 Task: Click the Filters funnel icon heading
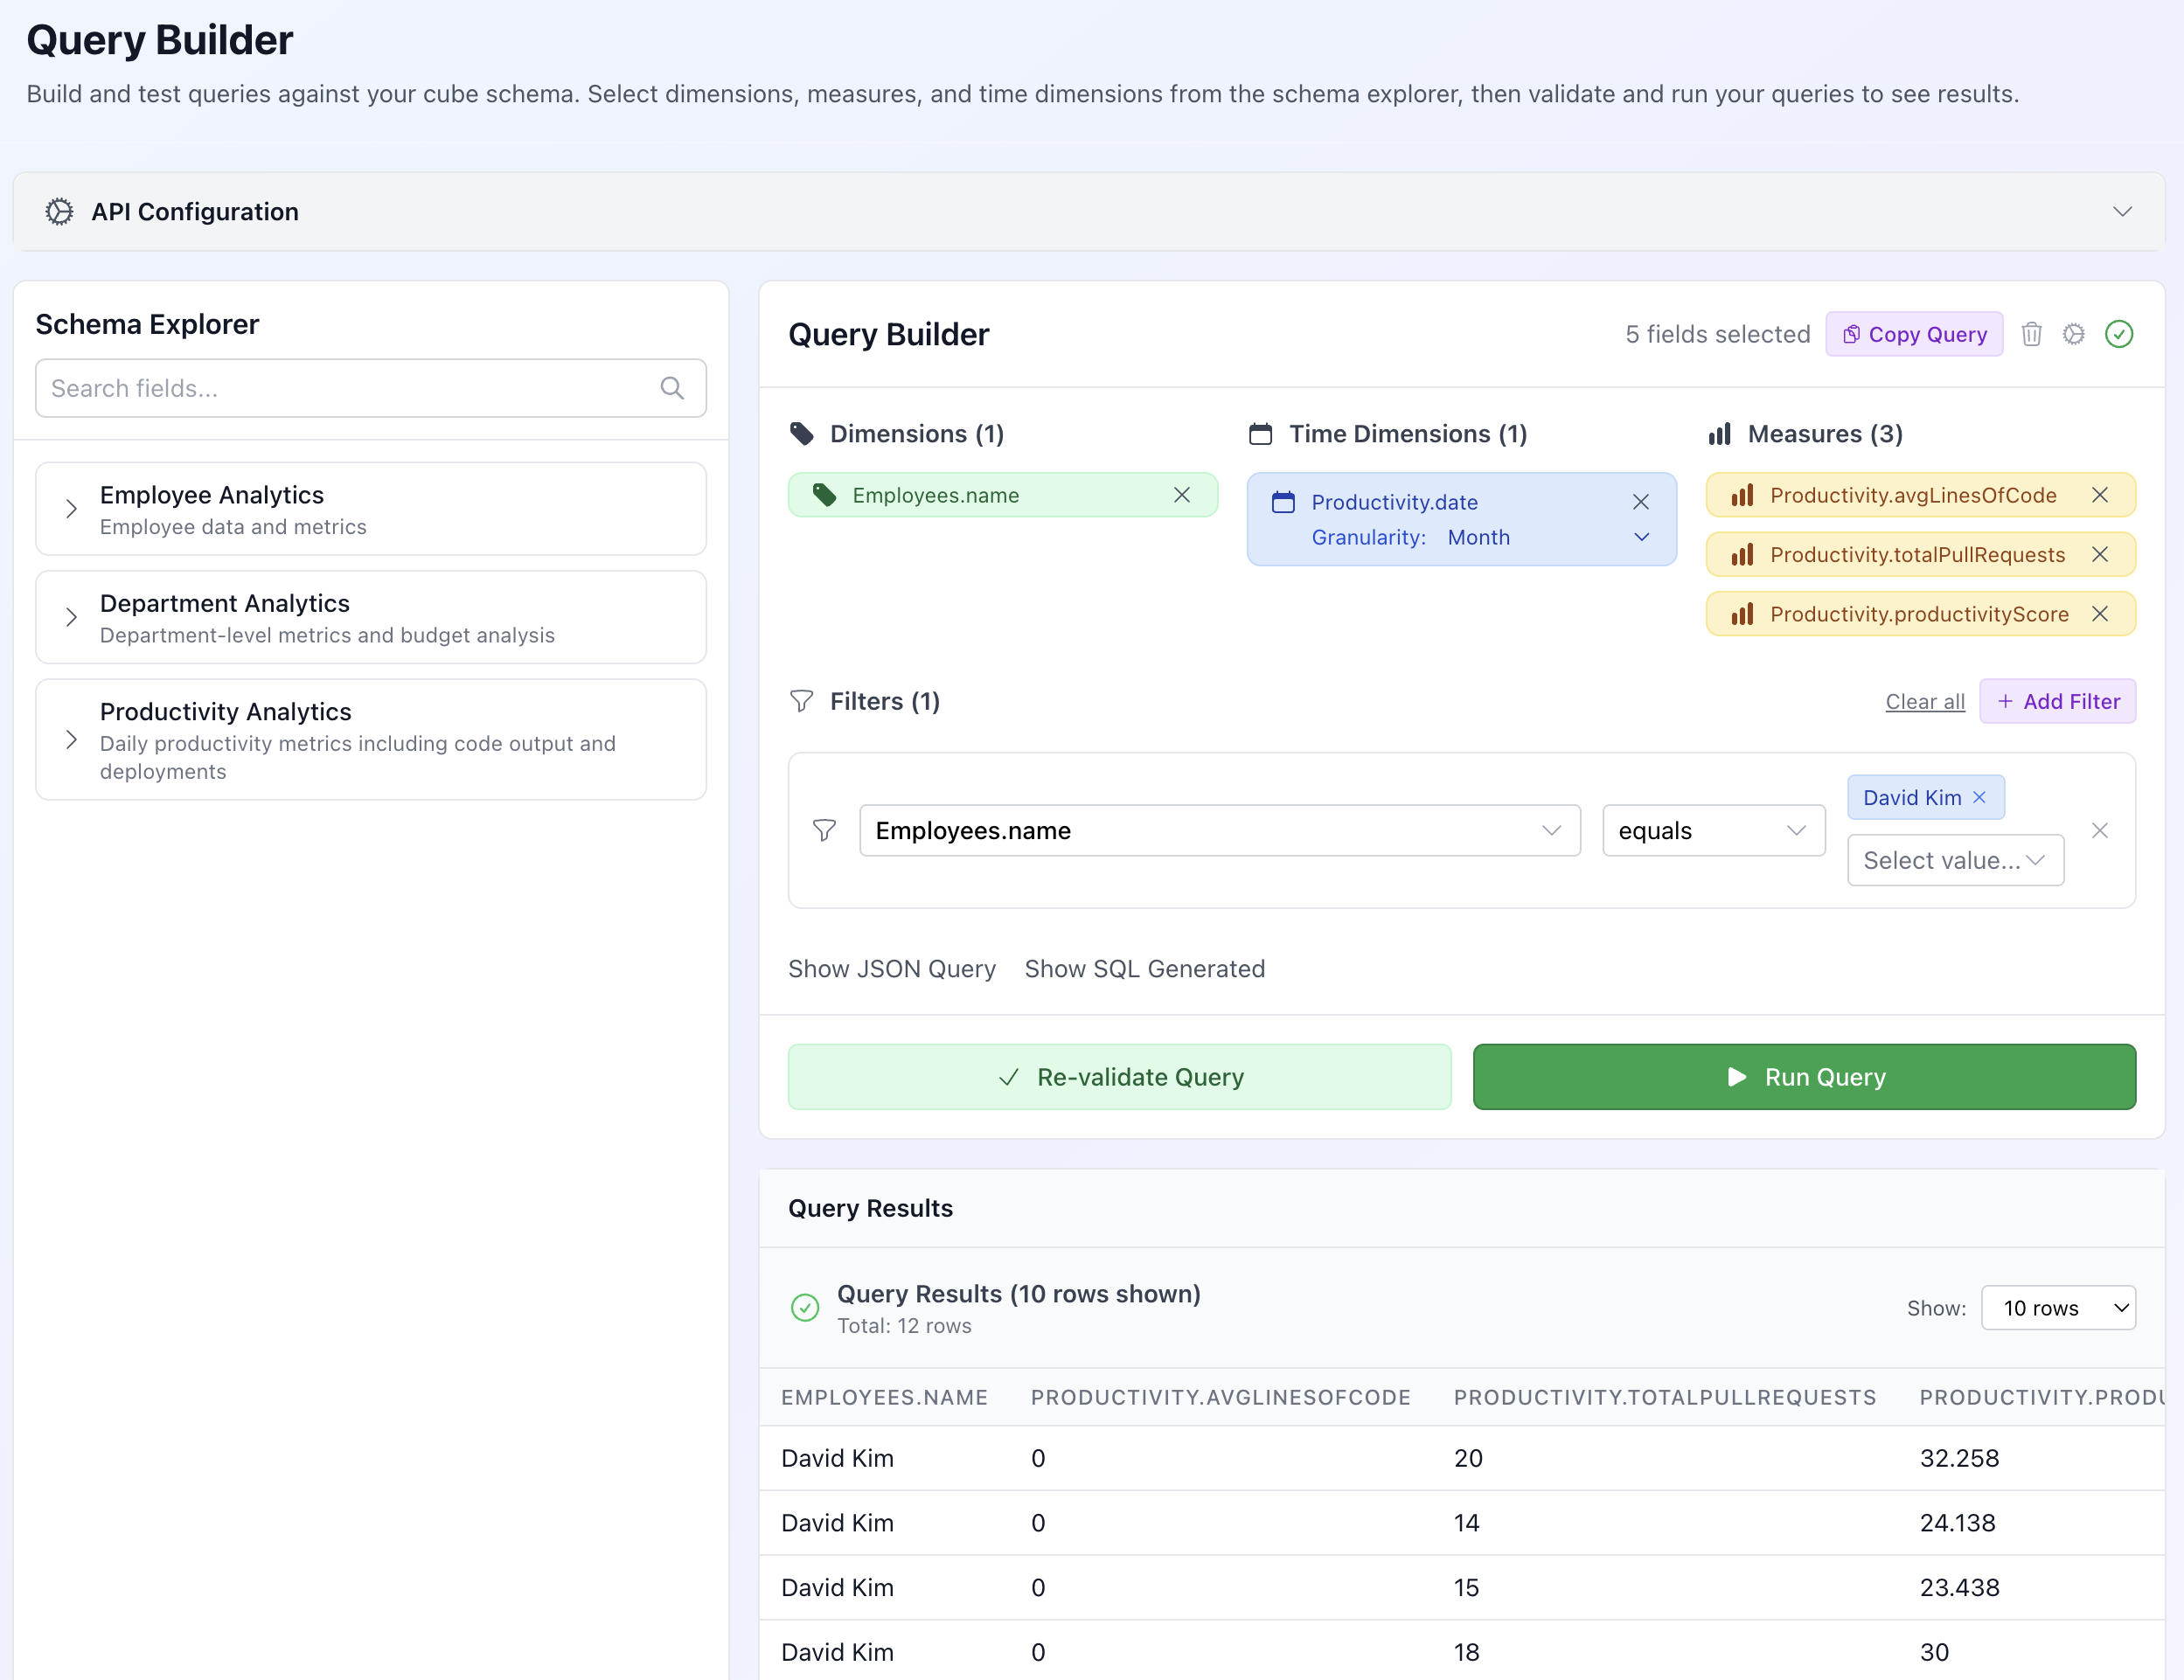[802, 701]
